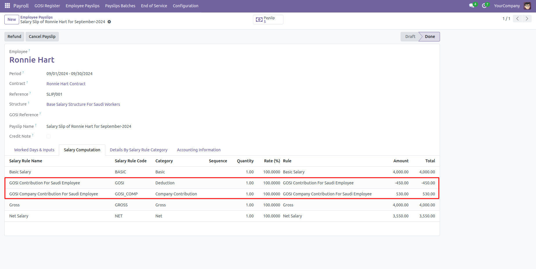Open the activities clock icon
This screenshot has height=269, width=536.
[484, 6]
